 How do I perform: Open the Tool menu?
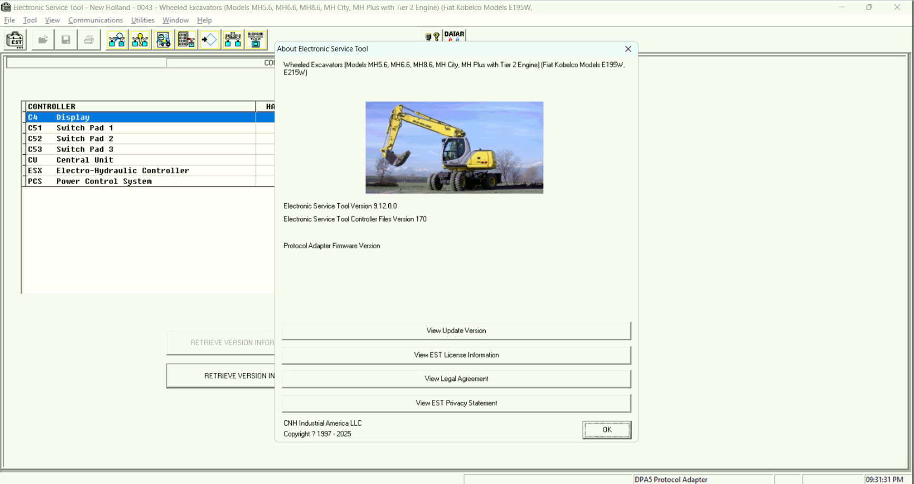coord(30,20)
